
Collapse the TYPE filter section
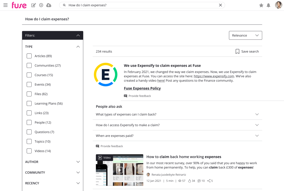[x=78, y=47]
